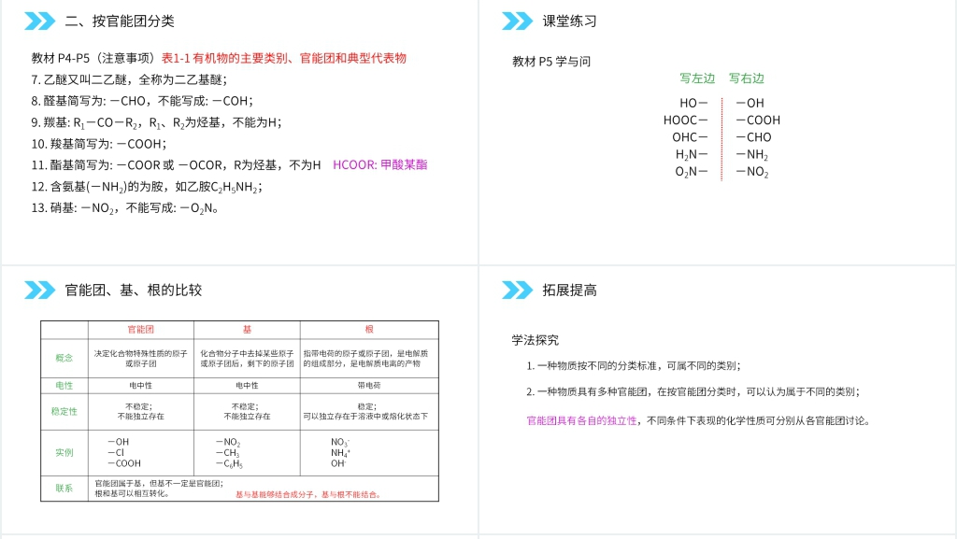Click the table column header 官能团
The image size is (957, 539).
pyautogui.click(x=140, y=329)
